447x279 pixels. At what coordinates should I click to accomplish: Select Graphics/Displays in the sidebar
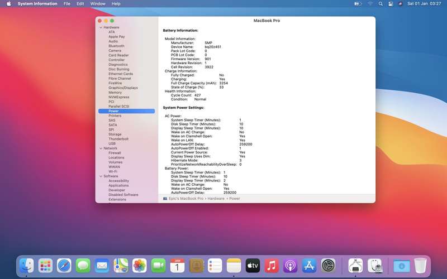[x=123, y=88]
